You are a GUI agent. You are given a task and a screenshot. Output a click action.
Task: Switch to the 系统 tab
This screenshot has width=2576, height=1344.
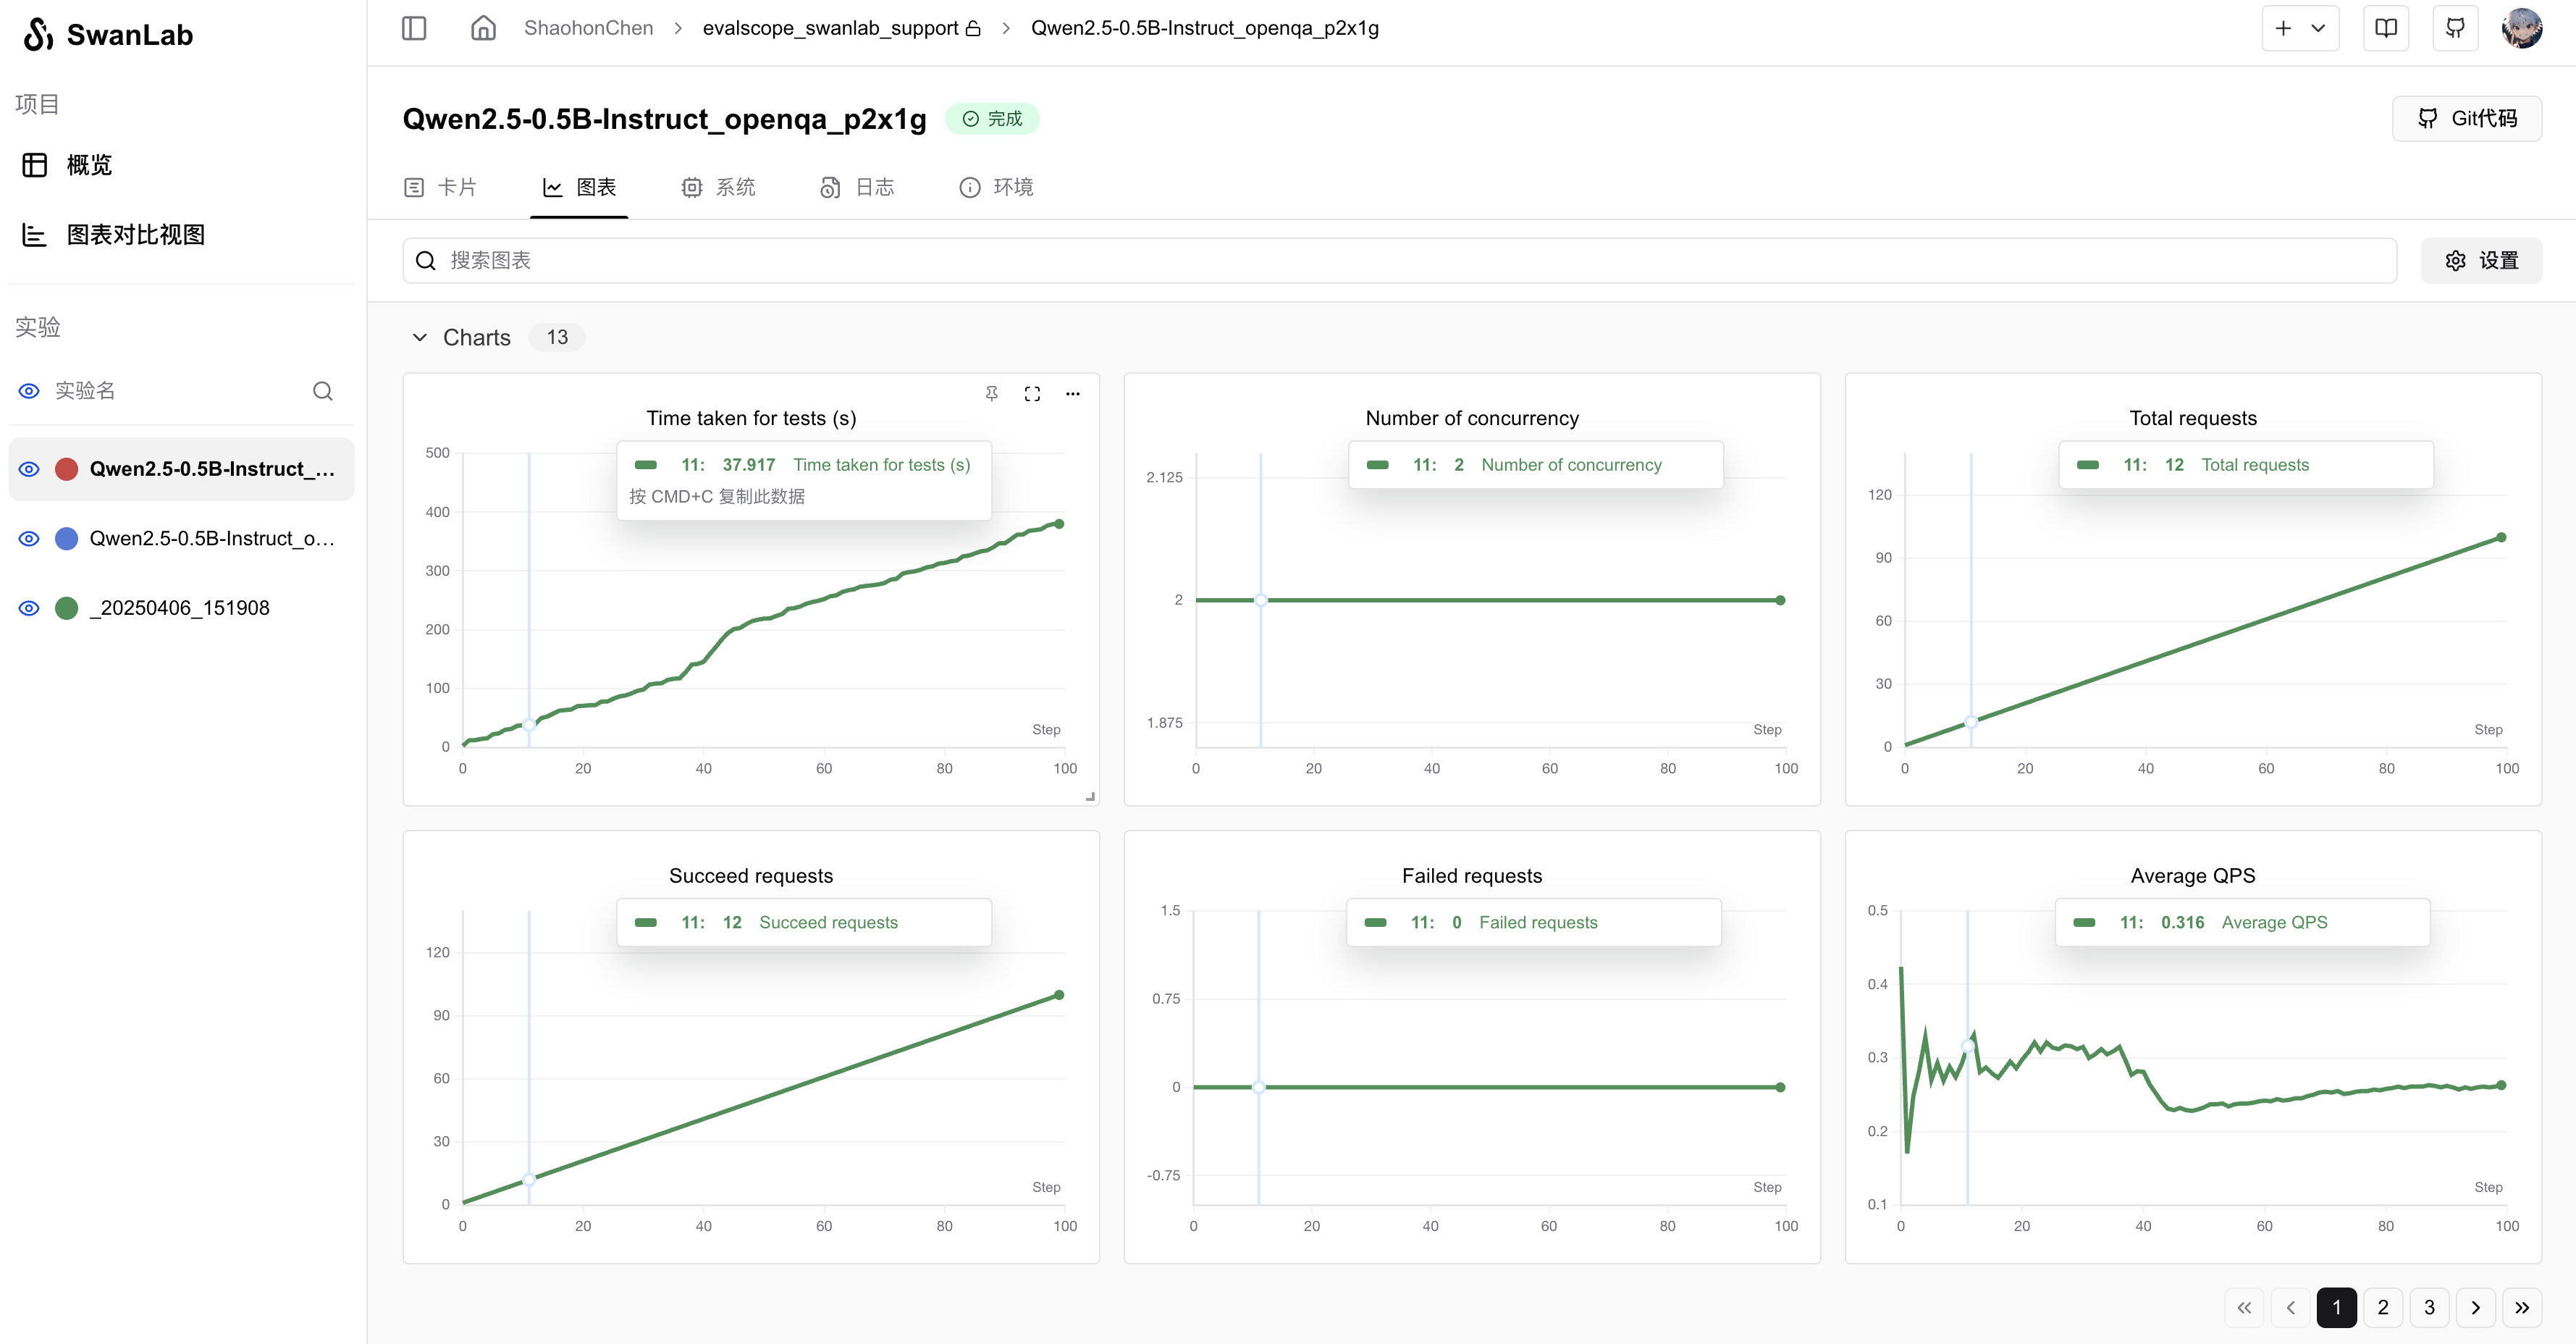coord(718,188)
